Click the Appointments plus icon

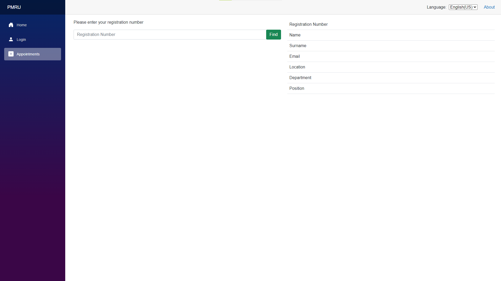(x=11, y=54)
